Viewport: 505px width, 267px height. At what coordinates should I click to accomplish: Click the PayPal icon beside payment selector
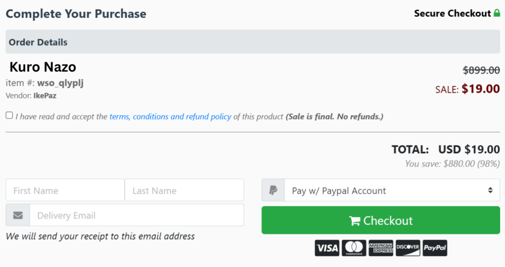[x=273, y=190]
